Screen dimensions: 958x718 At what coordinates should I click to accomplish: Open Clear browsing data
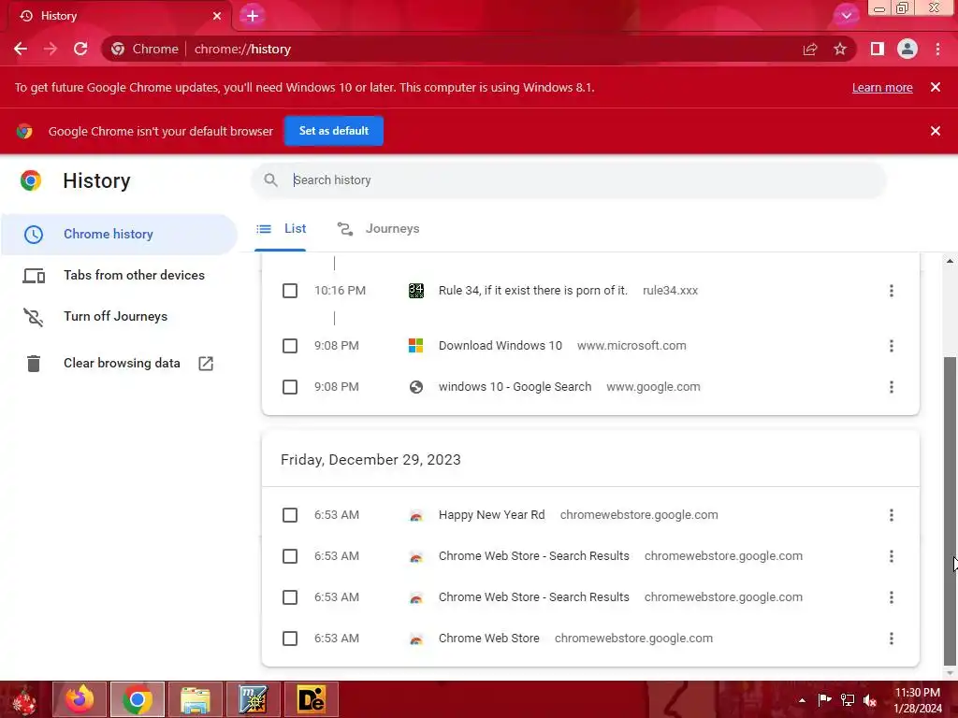[119, 364]
